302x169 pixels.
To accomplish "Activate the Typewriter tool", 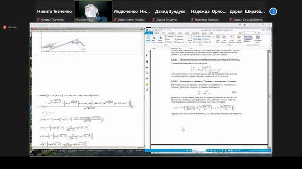I will (169, 36).
